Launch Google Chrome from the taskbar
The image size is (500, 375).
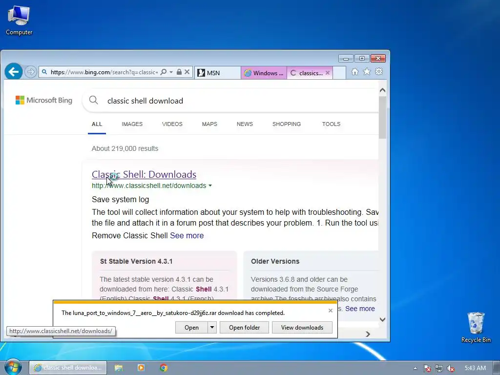pos(164,368)
